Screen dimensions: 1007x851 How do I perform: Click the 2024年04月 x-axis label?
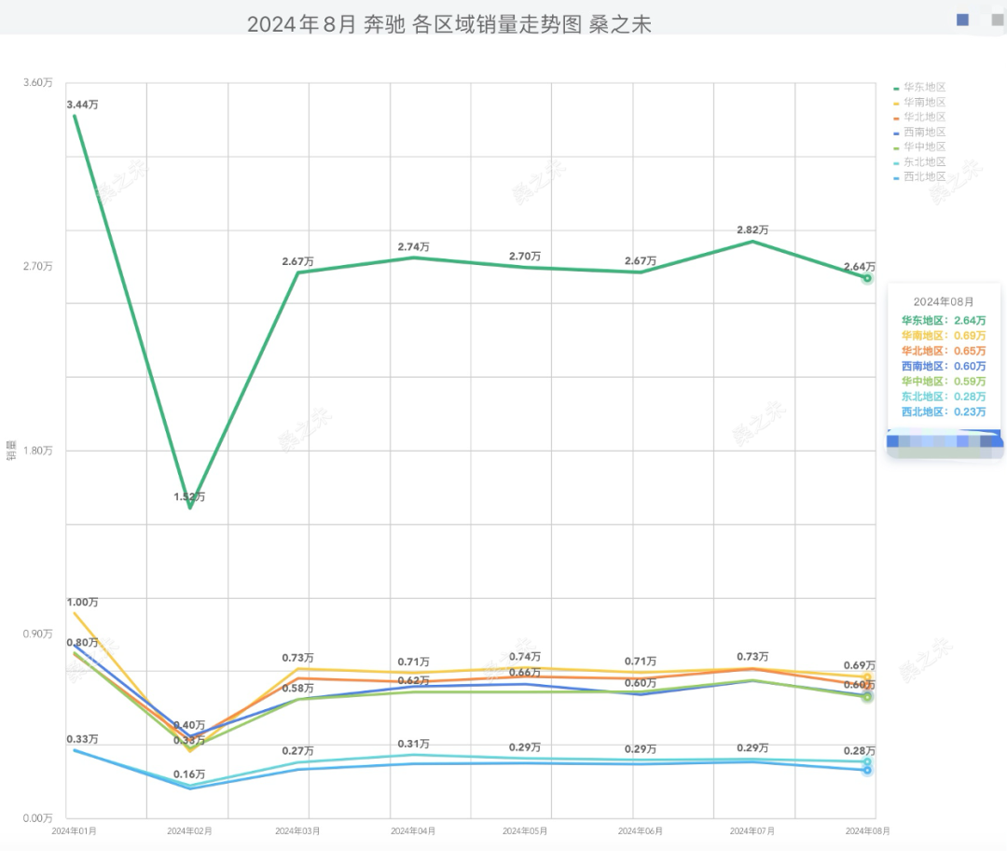point(413,830)
